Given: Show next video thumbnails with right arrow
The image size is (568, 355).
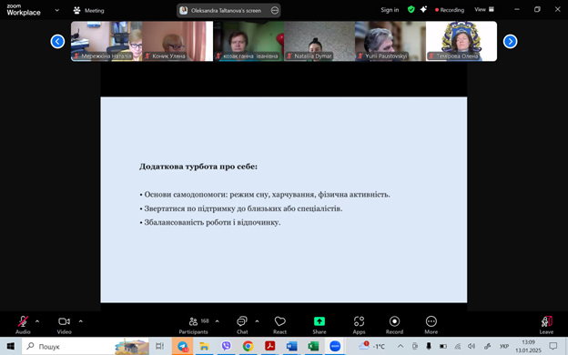Looking at the screenshot, I should tap(510, 41).
